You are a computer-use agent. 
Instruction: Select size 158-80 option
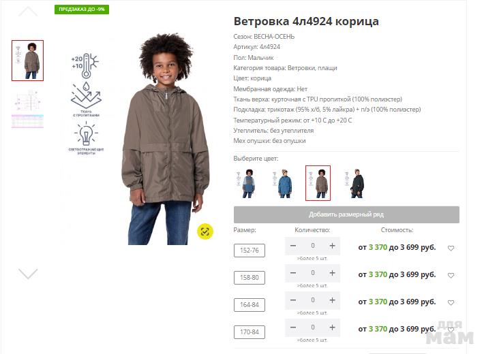tap(249, 278)
